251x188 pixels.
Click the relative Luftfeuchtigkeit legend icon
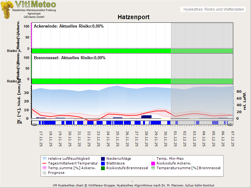pyautogui.click(x=44, y=159)
